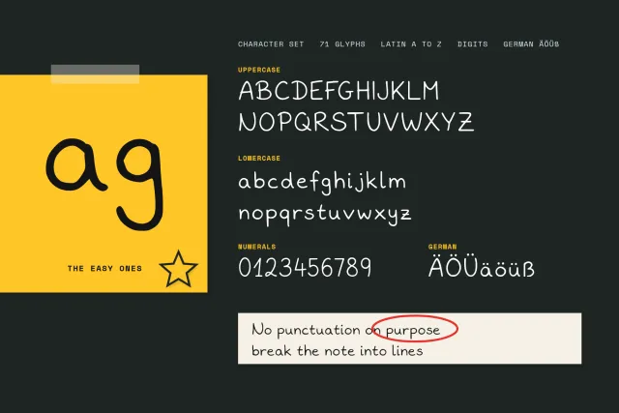Click the "LATIN A TO Z" header label
Image resolution: width=619 pixels, height=413 pixels.
tap(411, 44)
